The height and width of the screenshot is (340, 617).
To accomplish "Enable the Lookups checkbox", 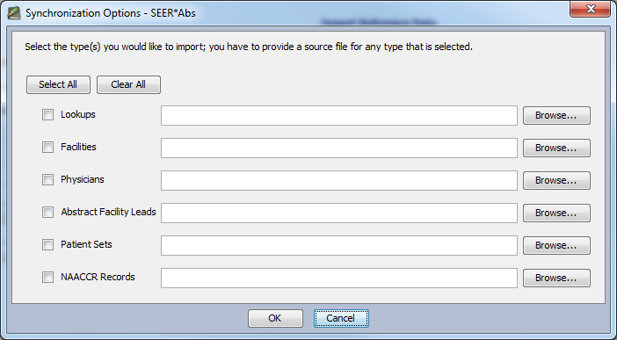I will coord(48,115).
